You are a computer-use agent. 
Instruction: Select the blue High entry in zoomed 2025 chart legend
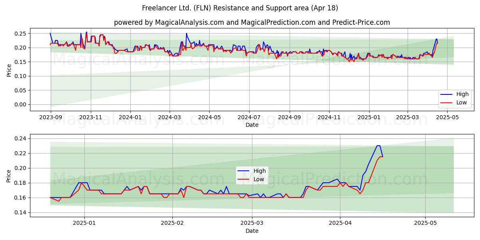coord(252,171)
